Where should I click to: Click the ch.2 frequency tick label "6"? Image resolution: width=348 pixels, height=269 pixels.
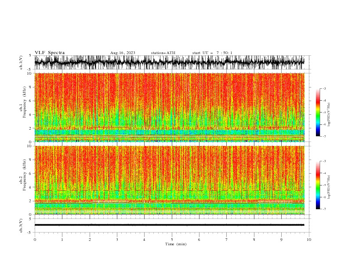pyautogui.click(x=31, y=174)
